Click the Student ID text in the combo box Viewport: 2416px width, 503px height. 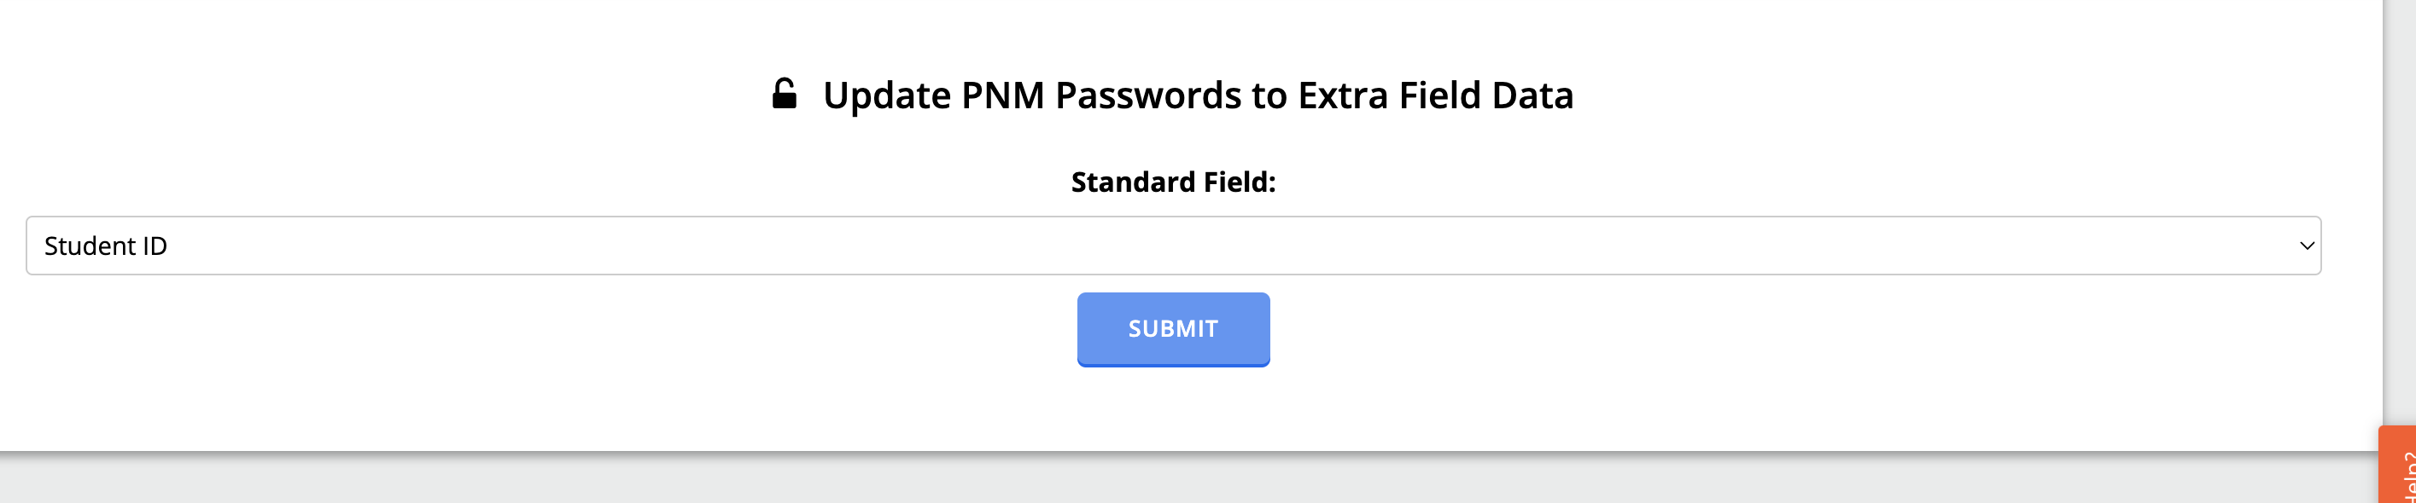click(x=105, y=246)
